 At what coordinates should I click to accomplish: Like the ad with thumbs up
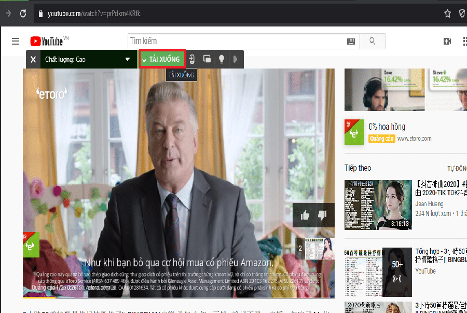(x=305, y=214)
